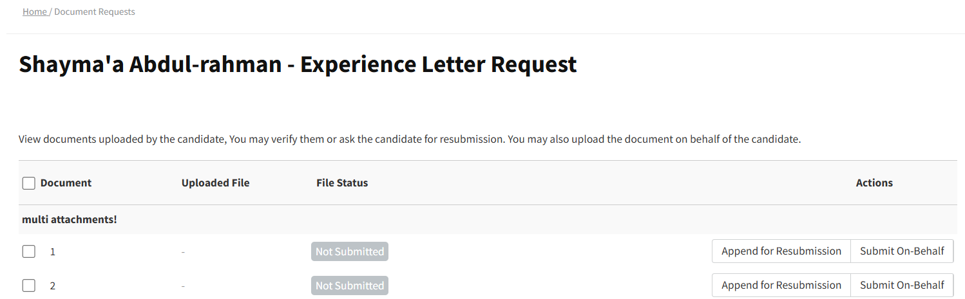Click the Home breadcrumb link
Screen dimensions: 965x299
tap(35, 12)
